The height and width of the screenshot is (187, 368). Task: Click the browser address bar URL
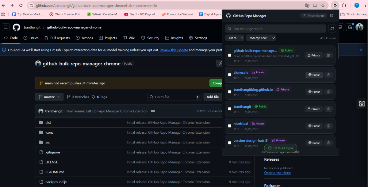click(x=96, y=6)
